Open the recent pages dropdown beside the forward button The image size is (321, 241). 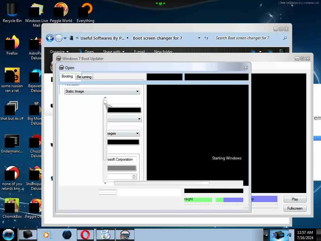(65, 38)
